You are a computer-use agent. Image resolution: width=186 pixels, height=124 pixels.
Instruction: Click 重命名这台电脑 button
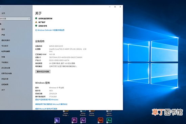[x=43, y=72]
